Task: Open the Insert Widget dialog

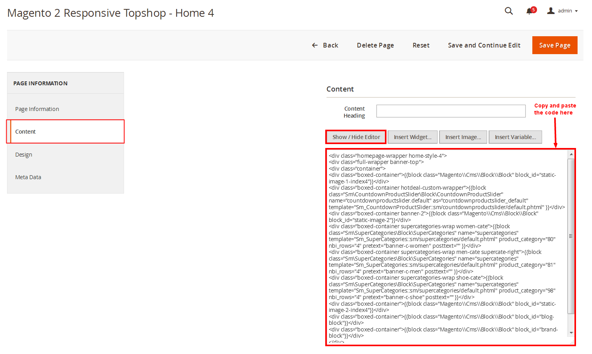Action: pyautogui.click(x=413, y=137)
